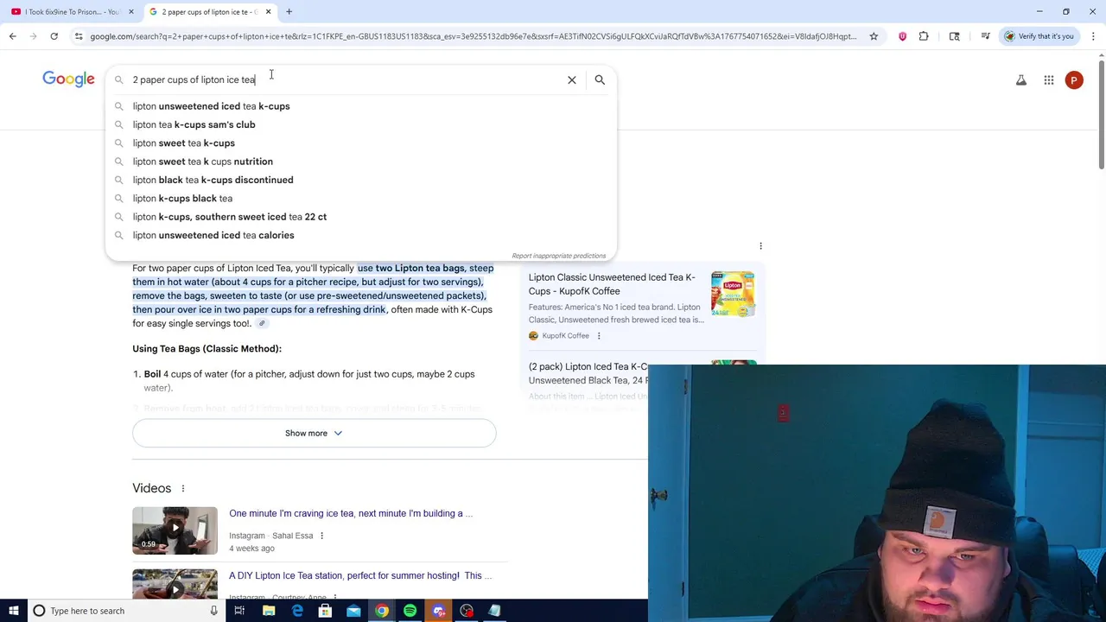Open 'One minute I'm craving ice tea' video link
This screenshot has width=1106, height=622.
pos(351,513)
